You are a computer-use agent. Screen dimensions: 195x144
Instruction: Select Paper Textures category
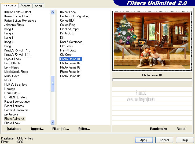click(14, 106)
